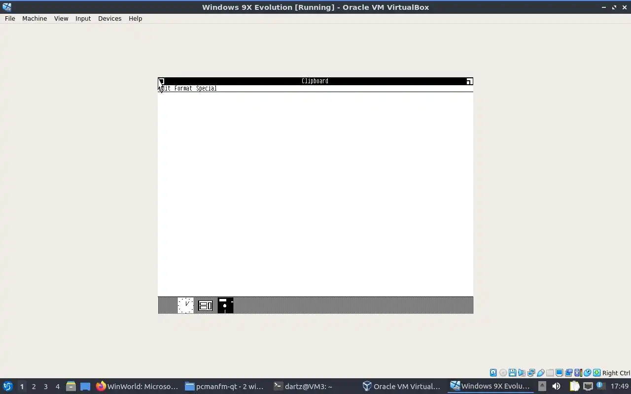Click the Clipboard system menu box
The height and width of the screenshot is (394, 631).
[161, 81]
